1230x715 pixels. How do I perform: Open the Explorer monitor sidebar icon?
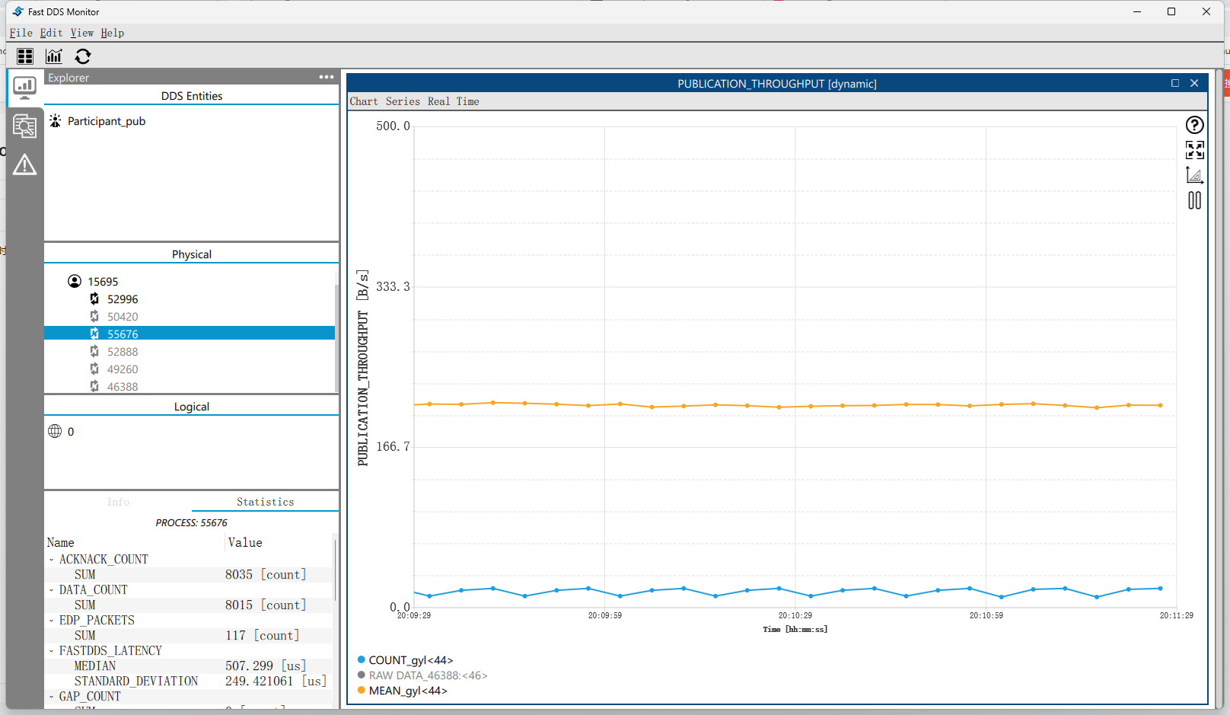24,88
